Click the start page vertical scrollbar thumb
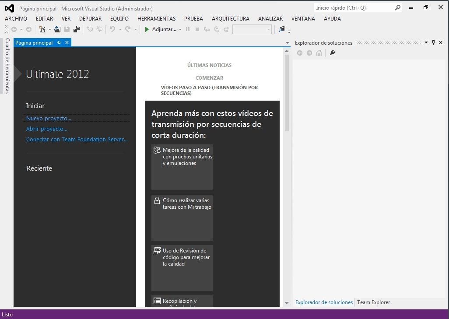 coord(287,93)
